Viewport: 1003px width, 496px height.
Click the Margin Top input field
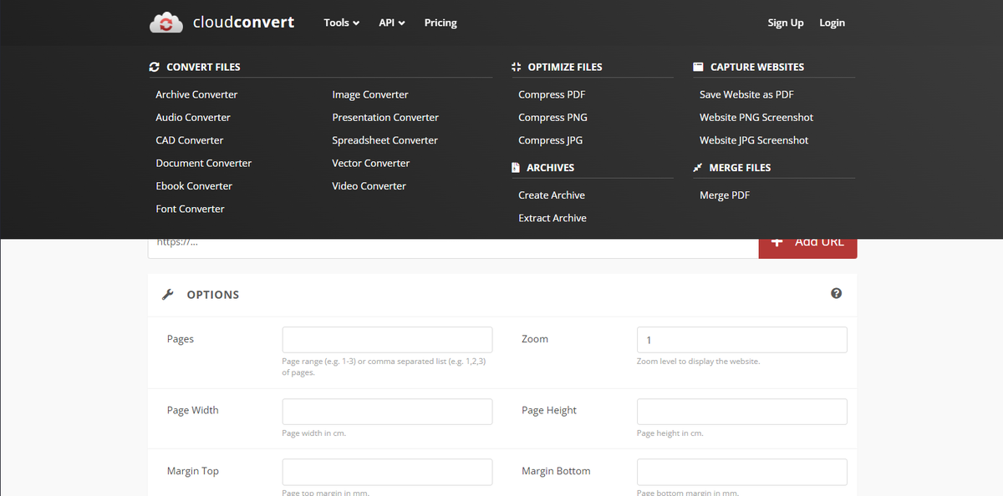pos(387,472)
